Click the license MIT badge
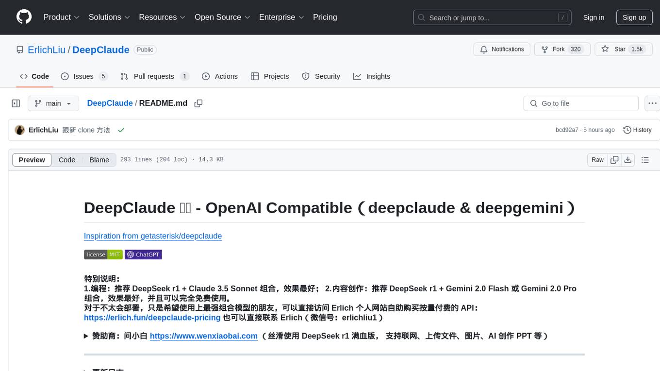 coord(103,254)
